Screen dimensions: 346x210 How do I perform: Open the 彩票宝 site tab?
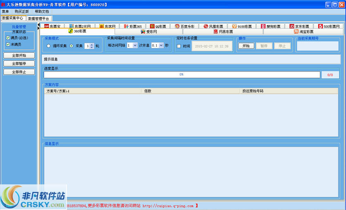[x=52, y=26]
